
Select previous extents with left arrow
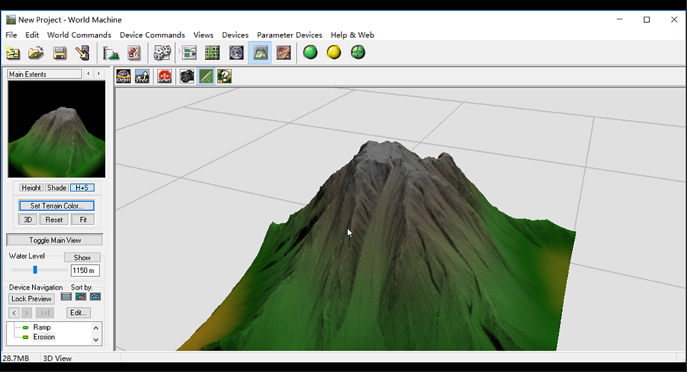(x=88, y=74)
